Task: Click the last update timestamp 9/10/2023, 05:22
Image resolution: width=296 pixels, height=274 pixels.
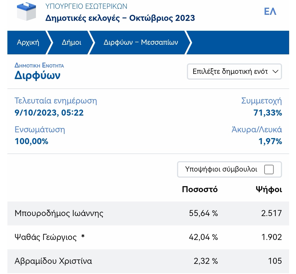Action: click(x=49, y=113)
